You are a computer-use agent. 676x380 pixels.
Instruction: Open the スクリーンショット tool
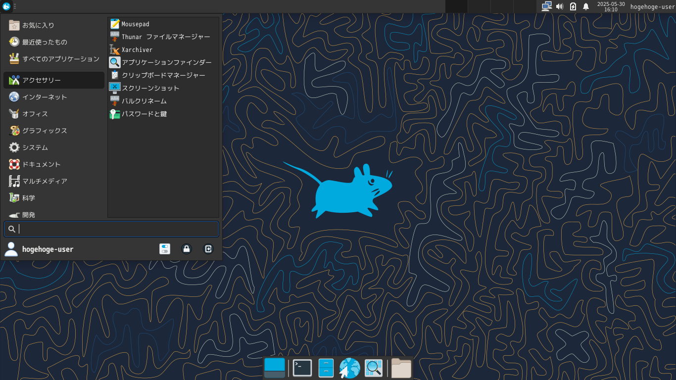[x=163, y=88]
